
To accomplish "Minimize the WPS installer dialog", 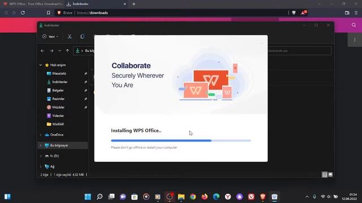I will tap(261, 43).
